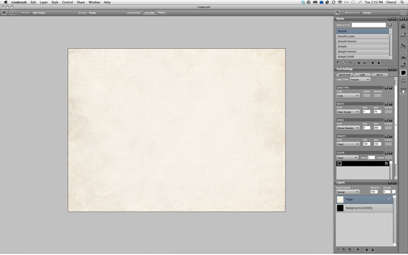Click the Width Max value field
The image size is (408, 255).
(377, 112)
